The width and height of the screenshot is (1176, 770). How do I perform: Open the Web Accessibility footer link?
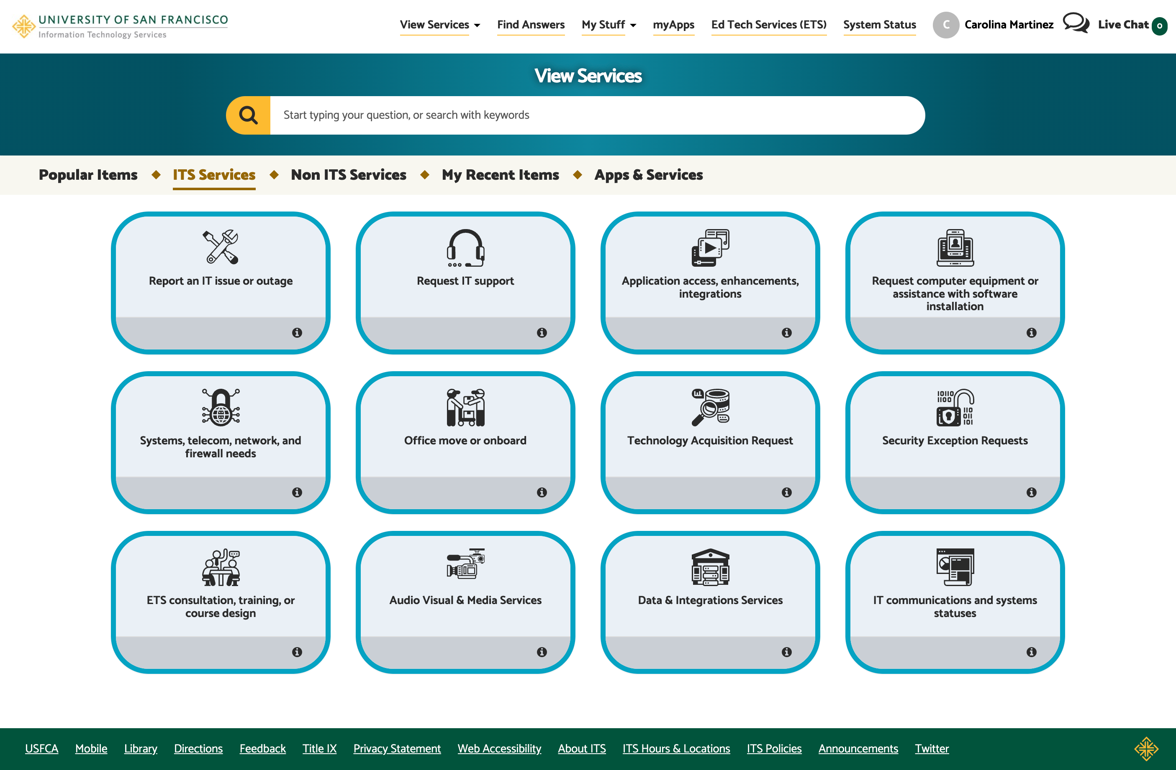(499, 748)
